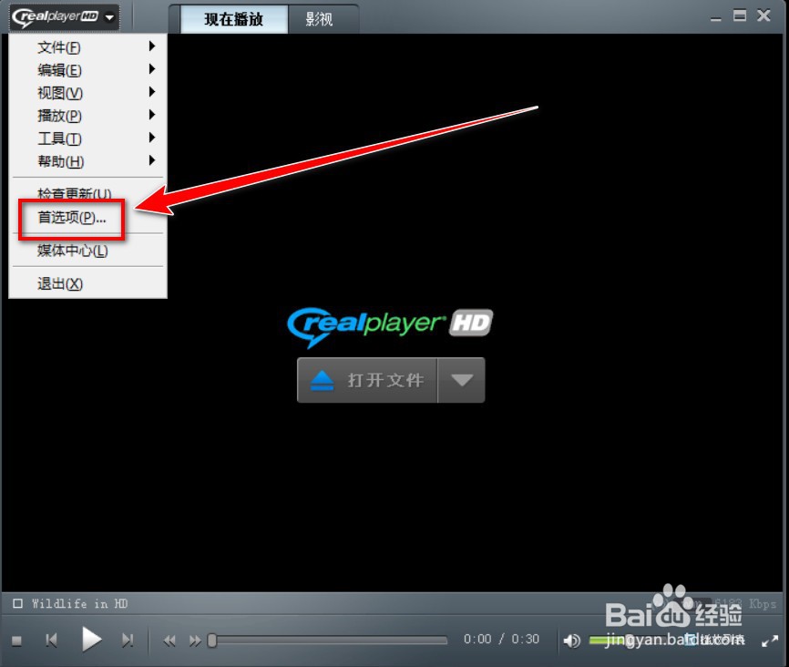789x667 pixels.
Task: Maximize the RealPlayer window
Action: 740,15
